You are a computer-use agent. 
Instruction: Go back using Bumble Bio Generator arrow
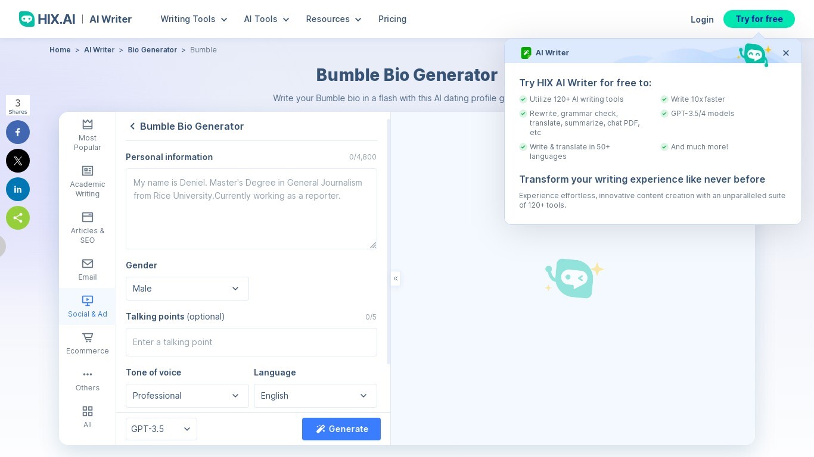click(132, 126)
